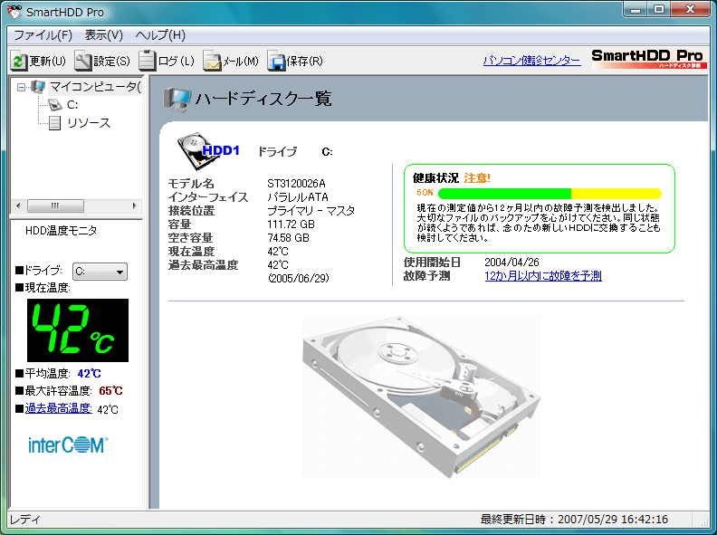Collapse the マイコンピュータ tree node
This screenshot has height=535, width=717.
(21, 87)
